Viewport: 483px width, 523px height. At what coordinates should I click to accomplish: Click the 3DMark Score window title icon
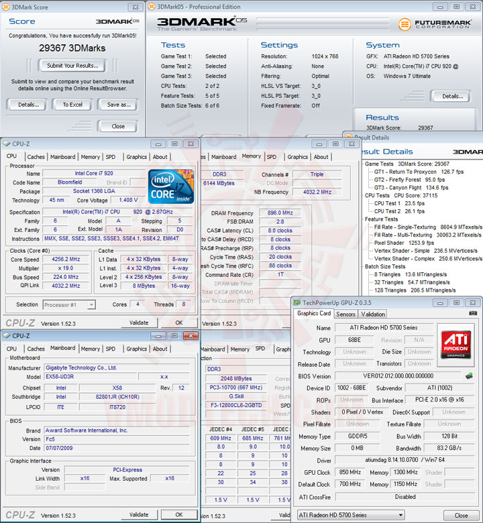pyautogui.click(x=5, y=7)
